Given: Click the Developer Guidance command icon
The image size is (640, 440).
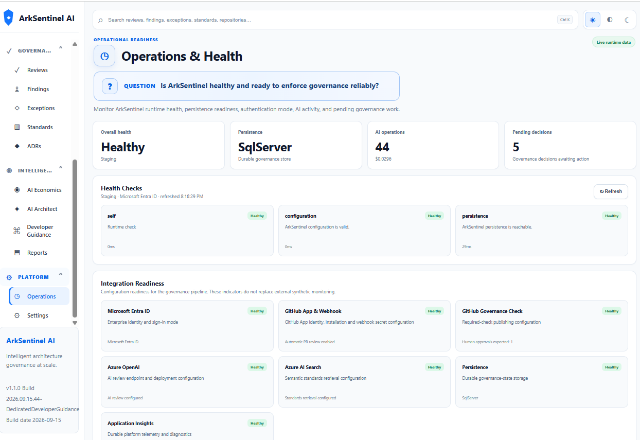Looking at the screenshot, I should (x=17, y=231).
